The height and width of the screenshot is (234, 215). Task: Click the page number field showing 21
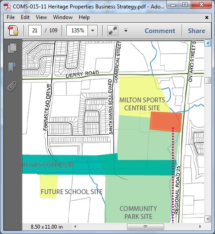(x=35, y=31)
